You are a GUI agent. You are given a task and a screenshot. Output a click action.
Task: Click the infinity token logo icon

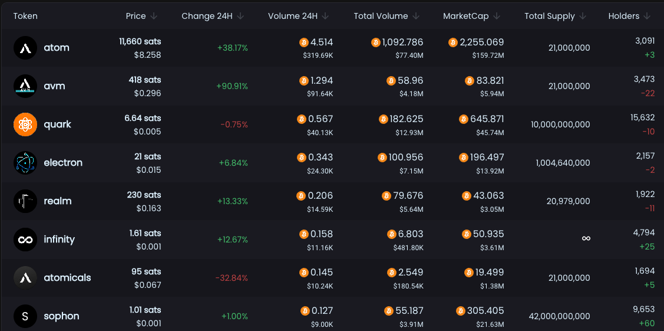(x=25, y=240)
